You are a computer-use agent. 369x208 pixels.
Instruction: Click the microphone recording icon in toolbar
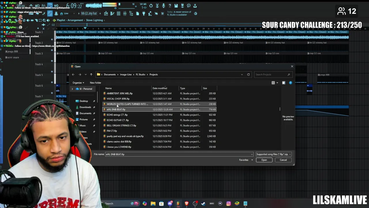pos(163,5)
